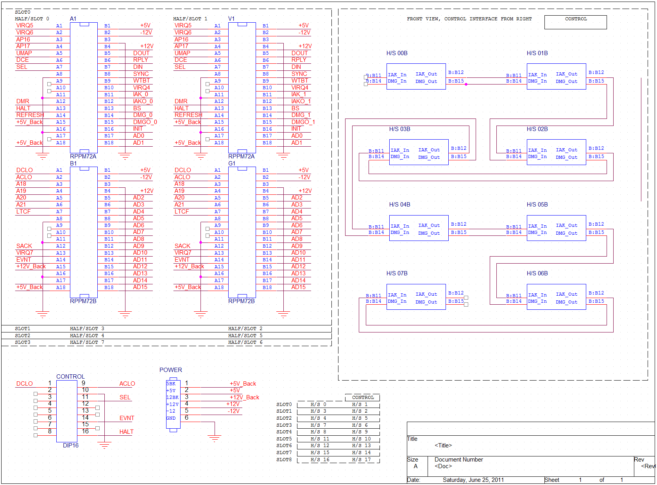Select the POWER connector component
657x485 pixels.
173,404
